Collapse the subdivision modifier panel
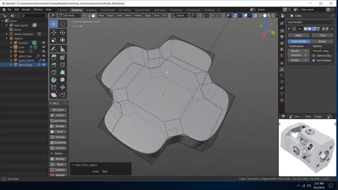 (289, 28)
